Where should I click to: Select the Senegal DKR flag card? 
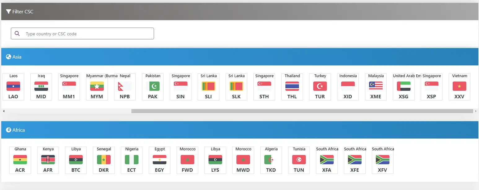[104, 160]
